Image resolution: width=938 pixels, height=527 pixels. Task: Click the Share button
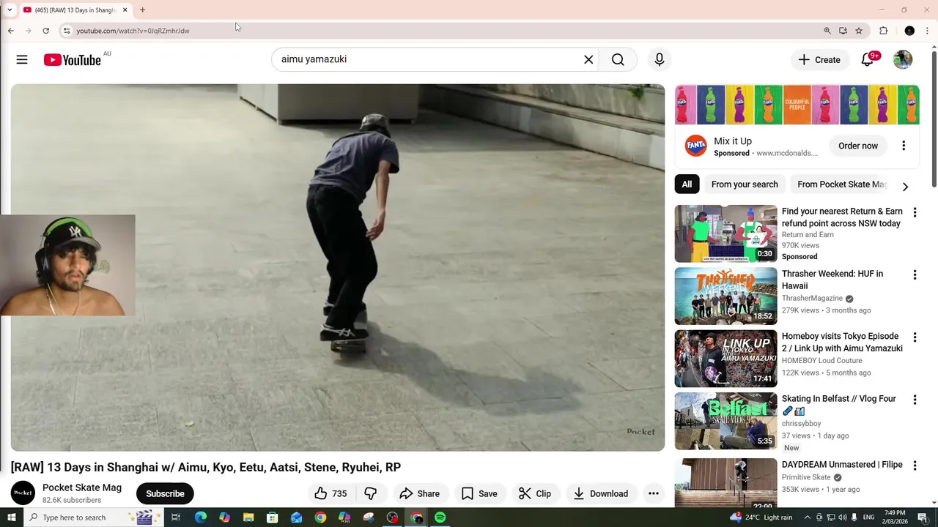420,493
